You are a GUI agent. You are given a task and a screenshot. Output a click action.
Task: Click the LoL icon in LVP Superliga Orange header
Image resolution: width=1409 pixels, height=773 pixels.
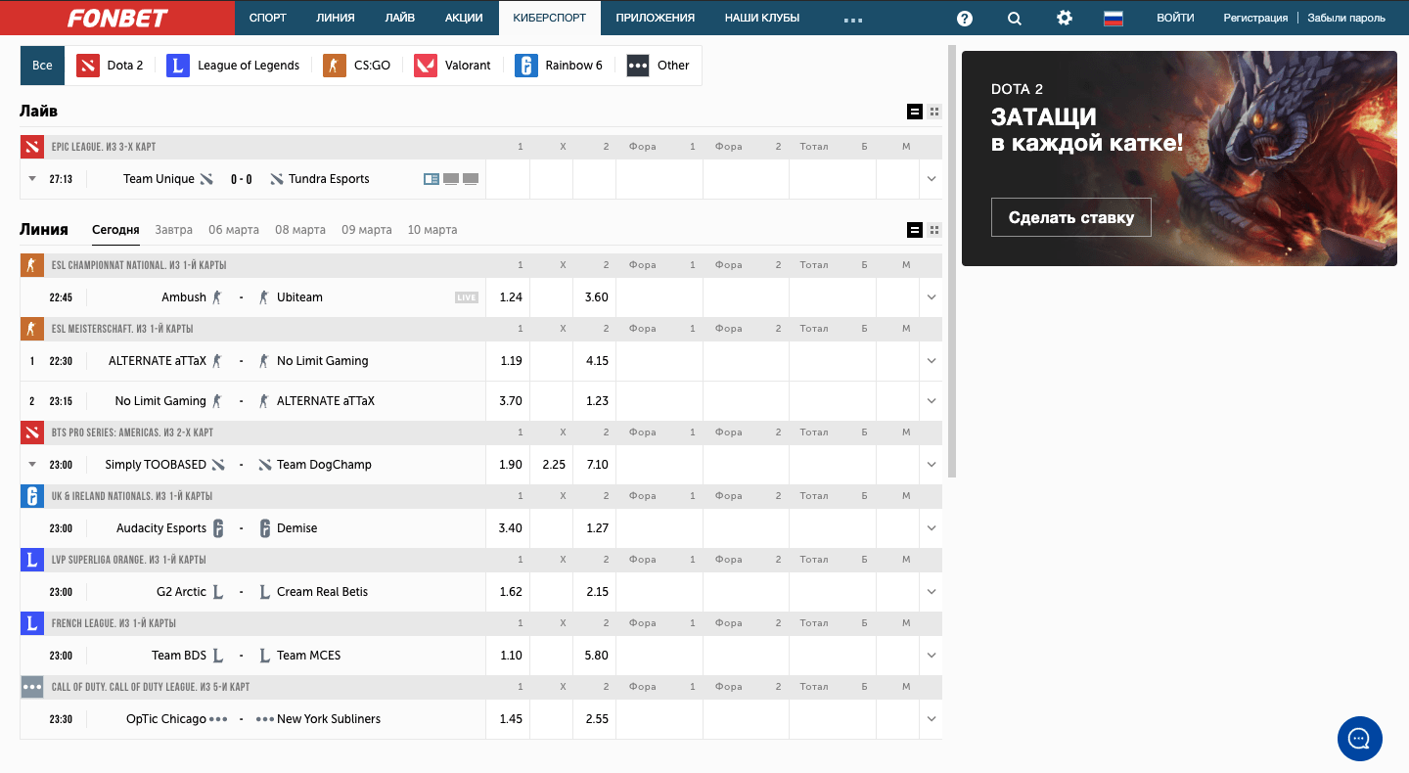(x=32, y=560)
